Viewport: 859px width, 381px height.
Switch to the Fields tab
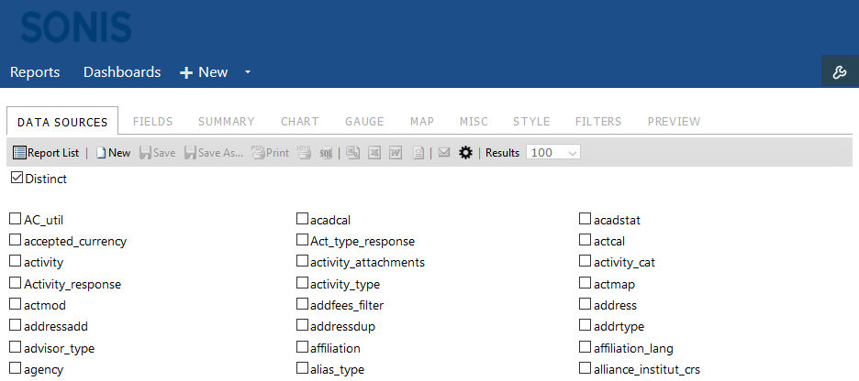coord(153,121)
